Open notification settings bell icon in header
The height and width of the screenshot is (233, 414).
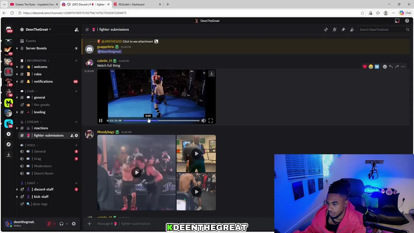point(335,29)
